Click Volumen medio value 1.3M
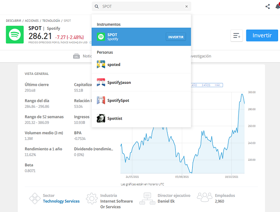Viewport: 280px width, 212px height. click(x=29, y=139)
